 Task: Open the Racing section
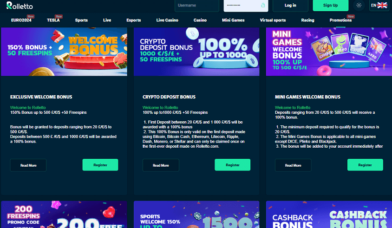point(307,20)
